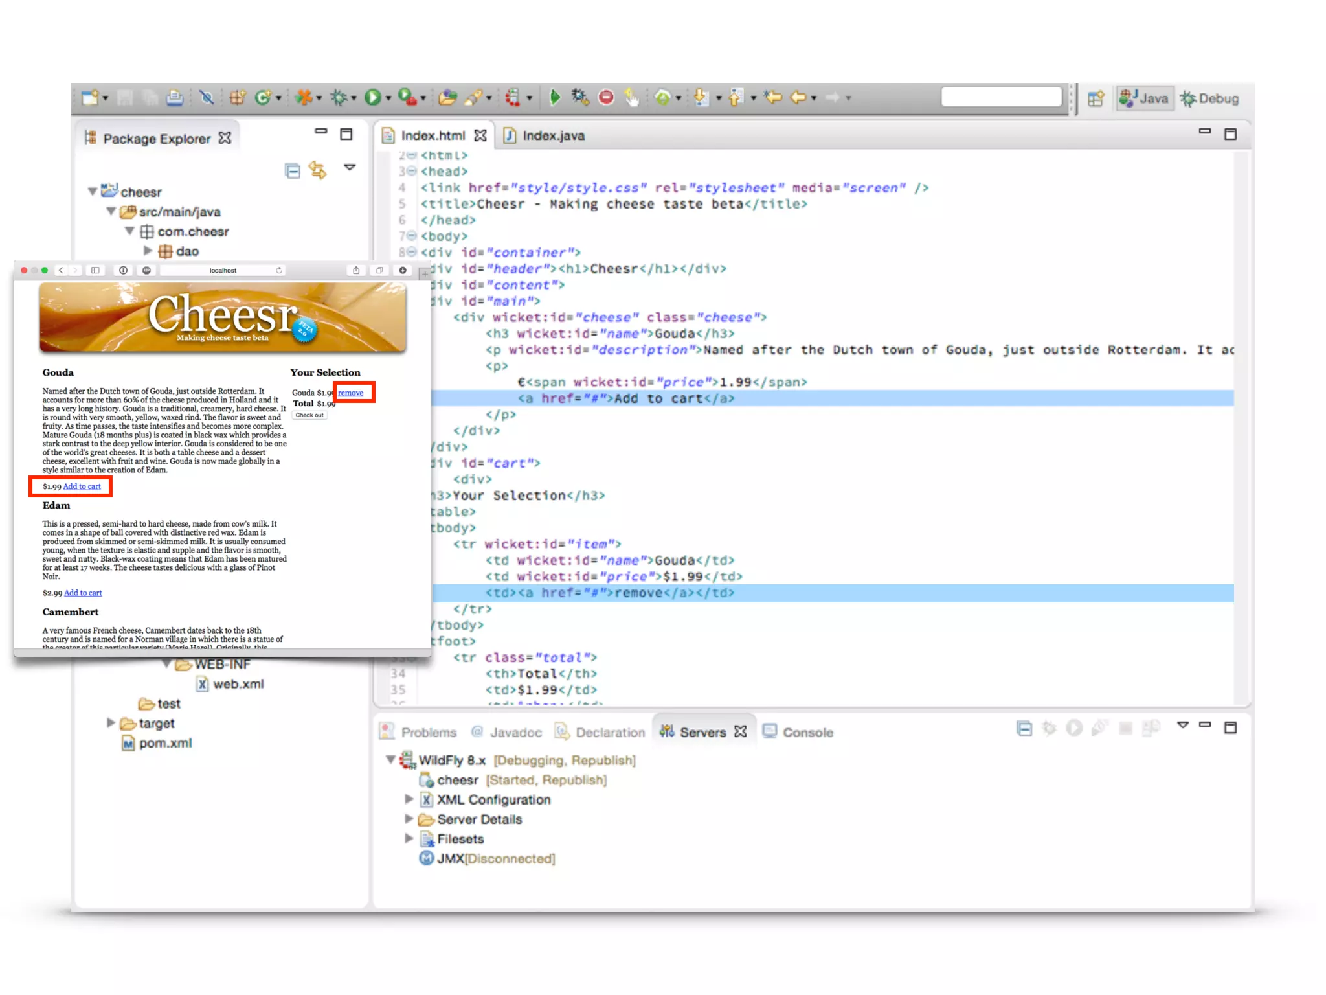Click Link with Editor in Package Explorer
1326x995 pixels.
tap(318, 170)
